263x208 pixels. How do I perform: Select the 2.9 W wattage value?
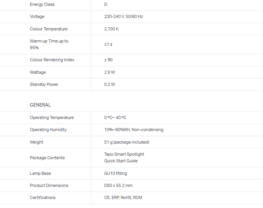(110, 73)
